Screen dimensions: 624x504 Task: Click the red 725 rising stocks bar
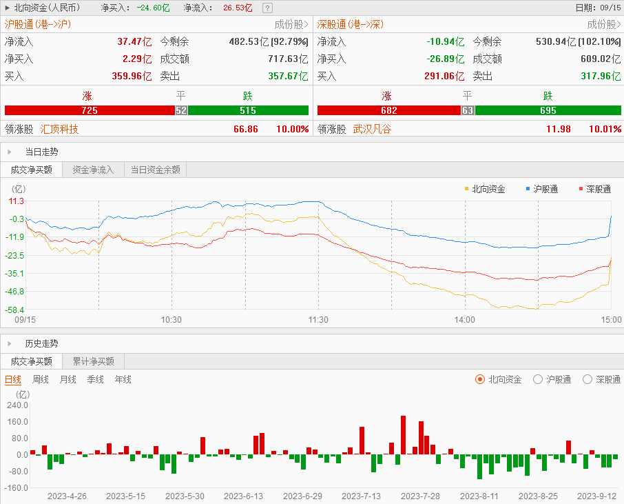point(90,110)
